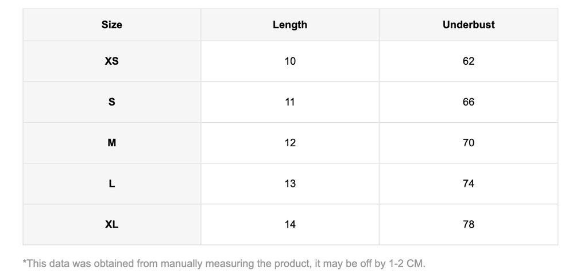Click the length value 10 cell
The height and width of the screenshot is (277, 588).
pyautogui.click(x=290, y=61)
